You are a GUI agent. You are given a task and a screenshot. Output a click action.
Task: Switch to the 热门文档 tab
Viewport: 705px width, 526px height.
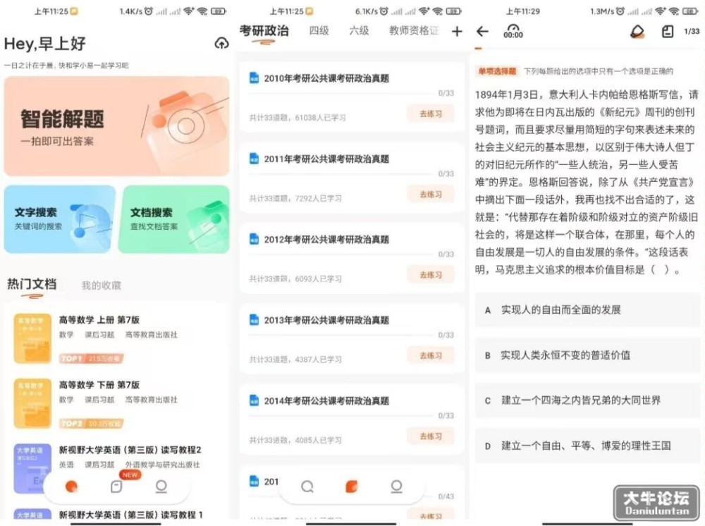tap(32, 284)
